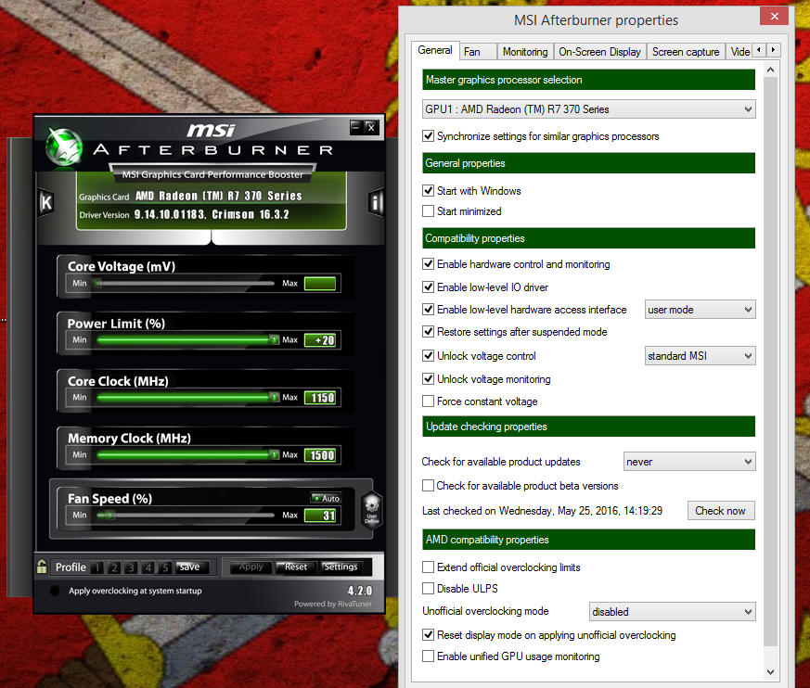Uncheck Unlock voltage control
The image size is (810, 688).
pyautogui.click(x=428, y=356)
